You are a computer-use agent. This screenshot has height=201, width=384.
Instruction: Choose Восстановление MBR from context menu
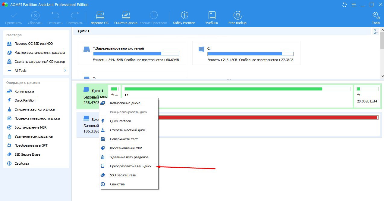[x=129, y=148]
